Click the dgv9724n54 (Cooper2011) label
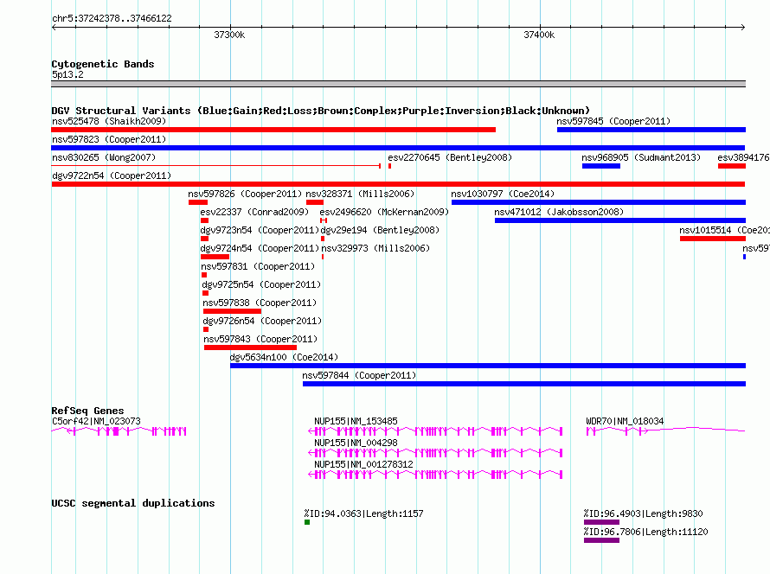 tap(260, 248)
